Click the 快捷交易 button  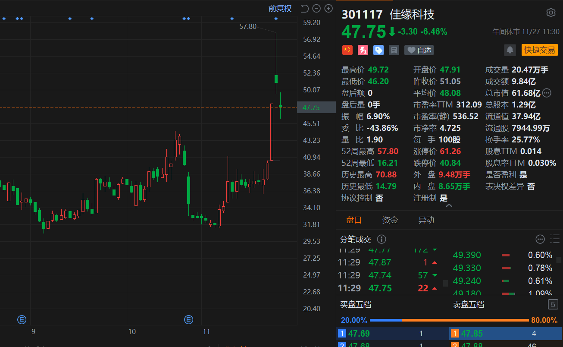click(540, 50)
